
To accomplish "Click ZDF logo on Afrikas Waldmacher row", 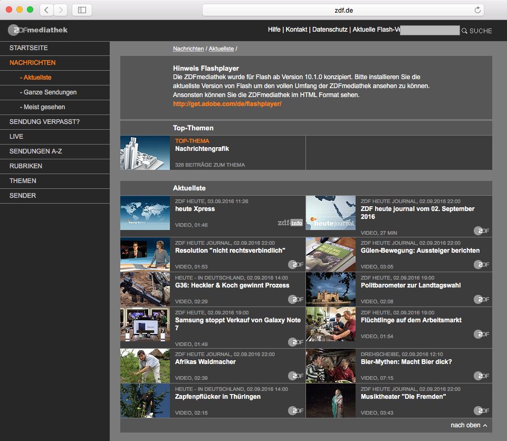I will (296, 376).
